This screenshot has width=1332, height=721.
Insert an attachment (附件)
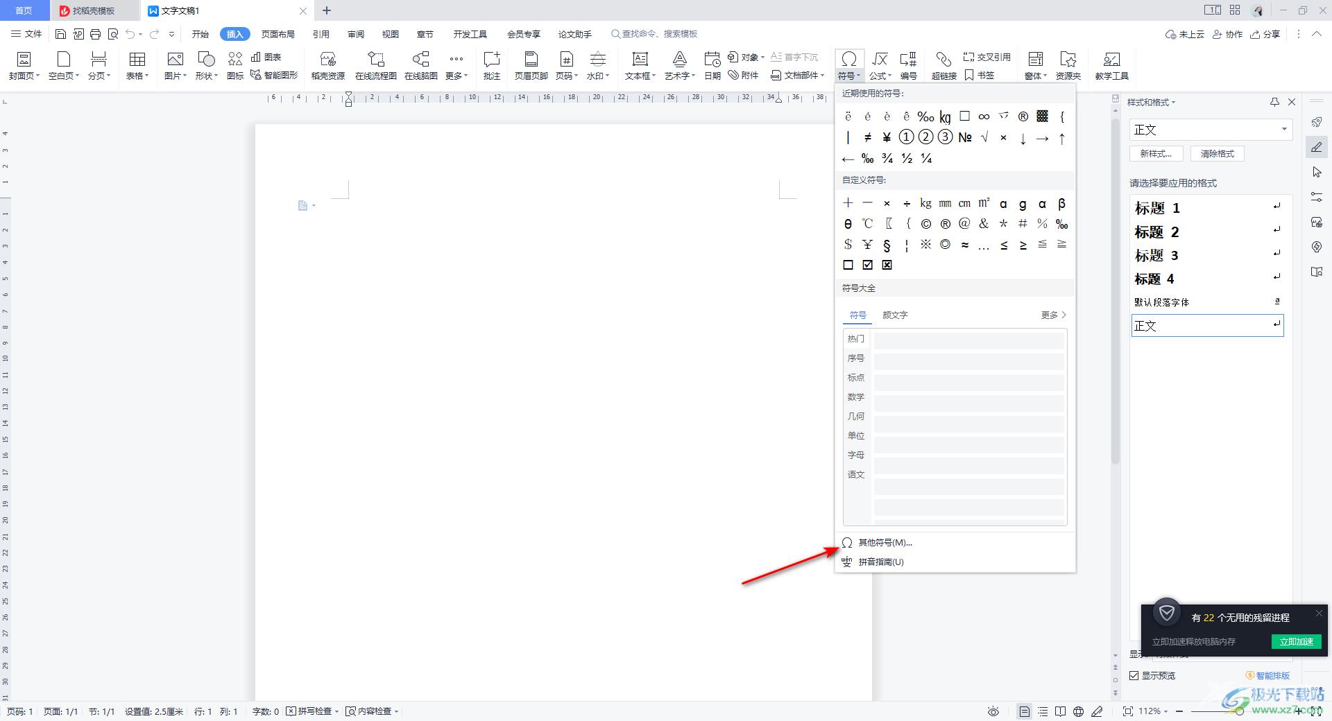pyautogui.click(x=743, y=75)
